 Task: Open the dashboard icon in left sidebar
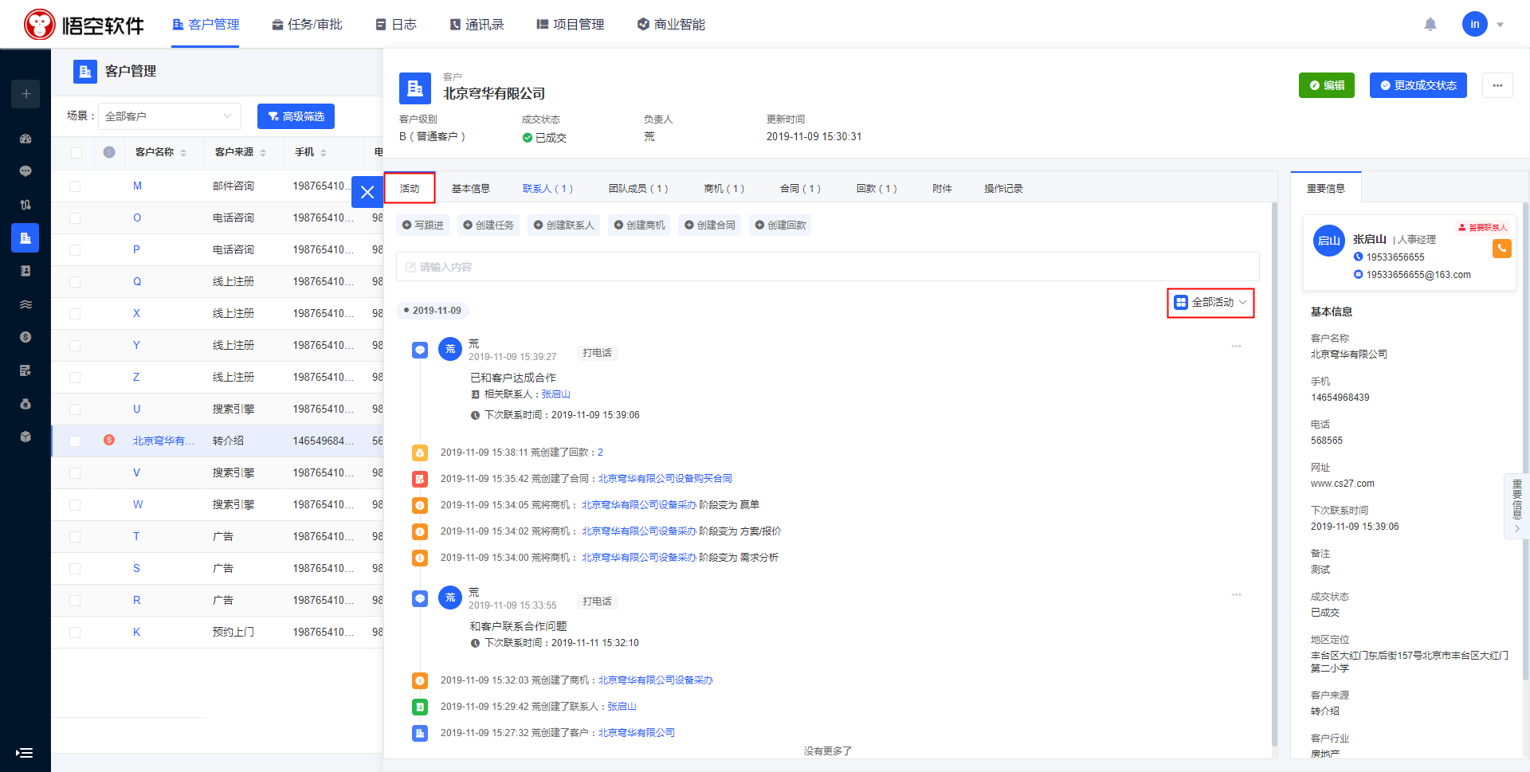click(x=25, y=139)
